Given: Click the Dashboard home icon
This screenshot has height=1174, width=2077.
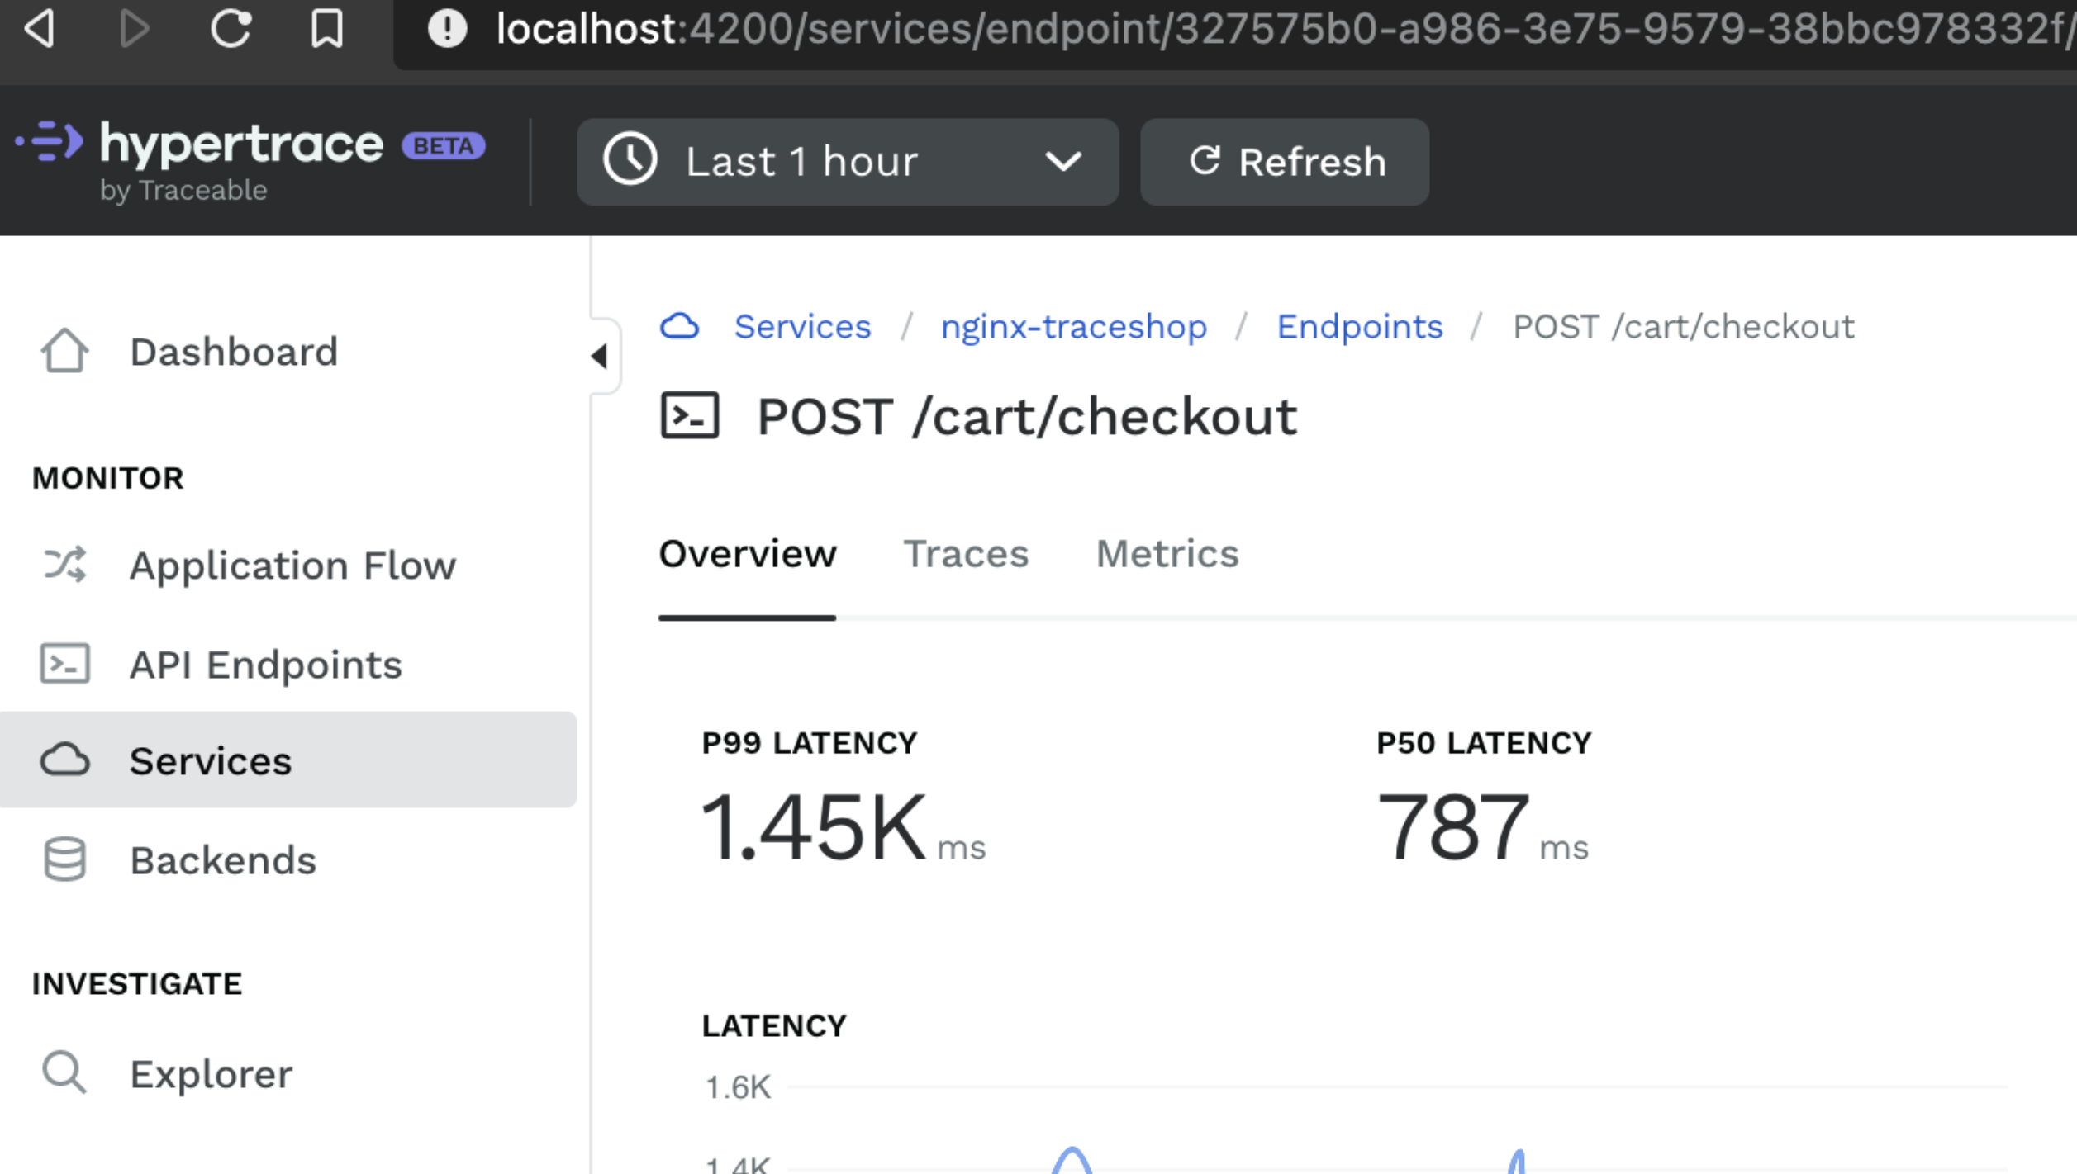Looking at the screenshot, I should pos(64,352).
